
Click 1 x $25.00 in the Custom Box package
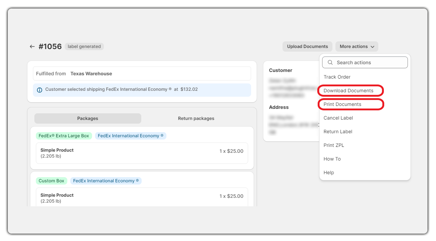coord(231,196)
